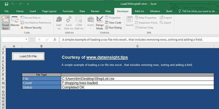Click inside the Name Box field
Image resolution: width=219 pixels, height=109 pixels.
click(x=13, y=40)
